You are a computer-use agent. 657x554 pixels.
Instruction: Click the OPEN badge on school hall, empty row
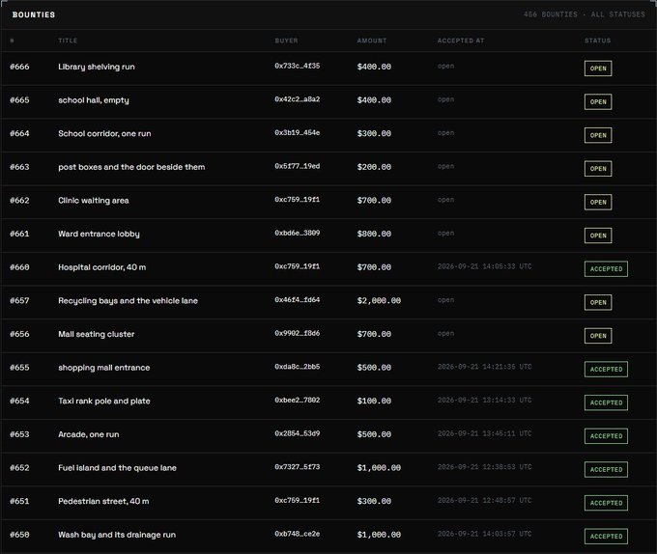(x=598, y=101)
